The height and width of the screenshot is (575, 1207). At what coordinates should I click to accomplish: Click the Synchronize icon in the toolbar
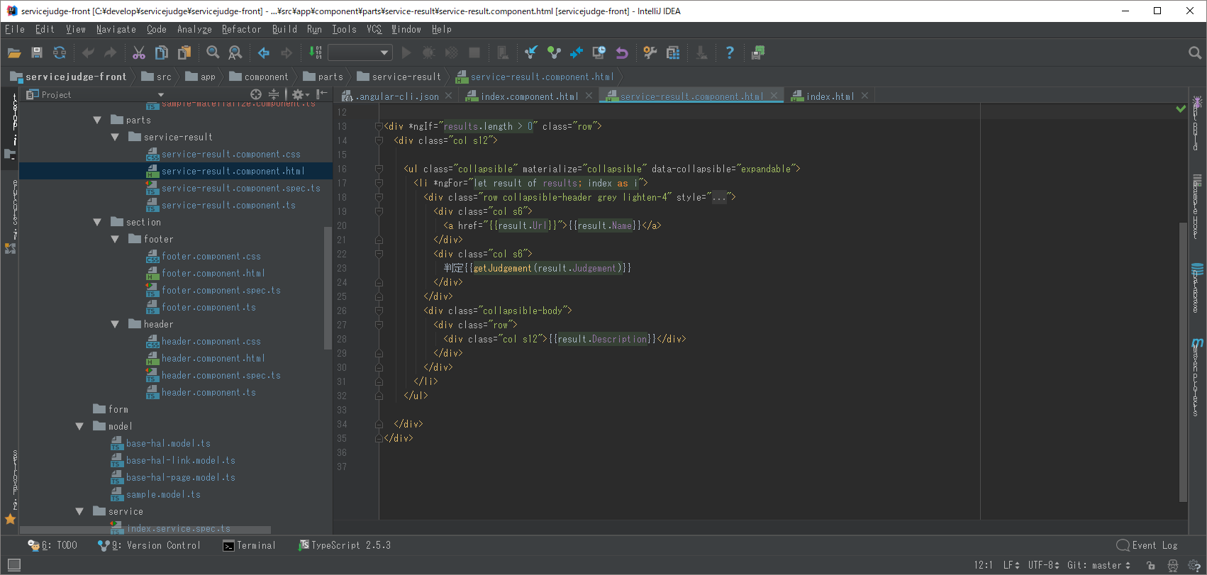click(x=60, y=52)
